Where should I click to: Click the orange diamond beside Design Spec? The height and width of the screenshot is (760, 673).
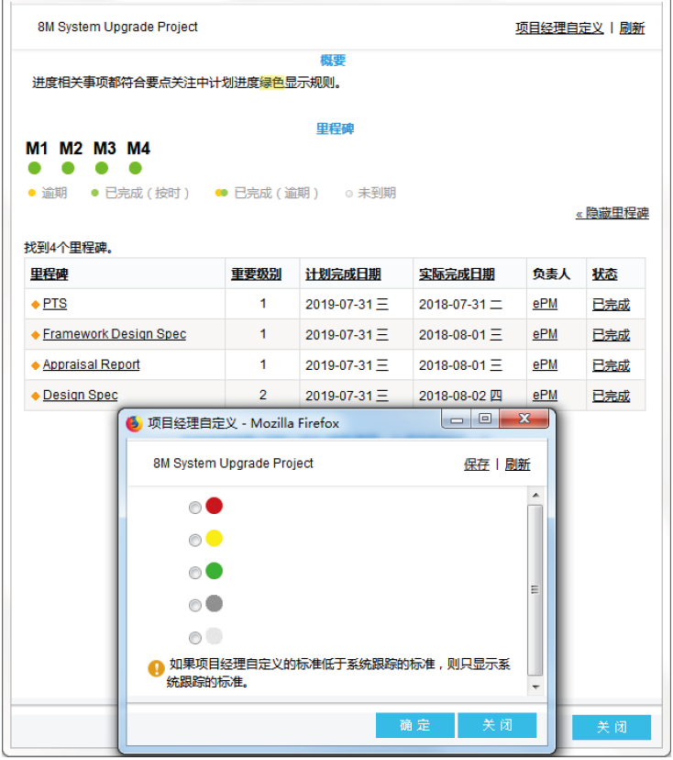coord(36,396)
